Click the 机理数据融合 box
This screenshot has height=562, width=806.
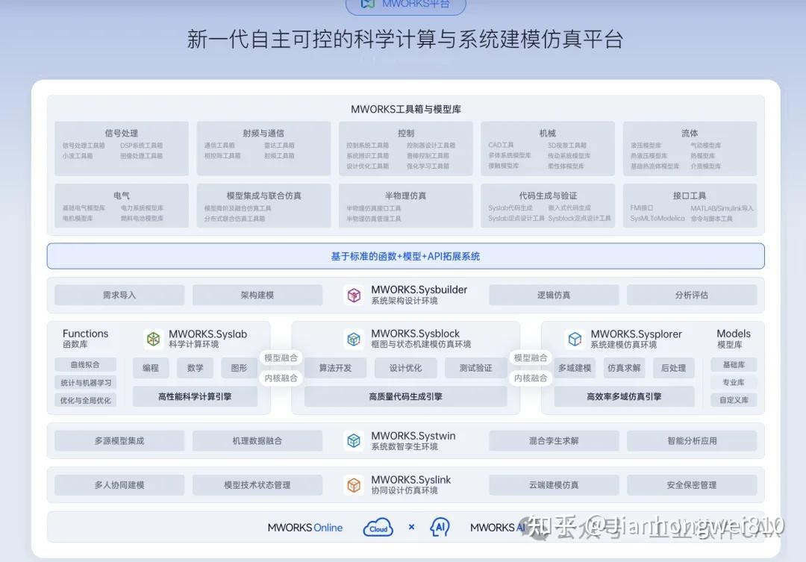pyautogui.click(x=257, y=440)
